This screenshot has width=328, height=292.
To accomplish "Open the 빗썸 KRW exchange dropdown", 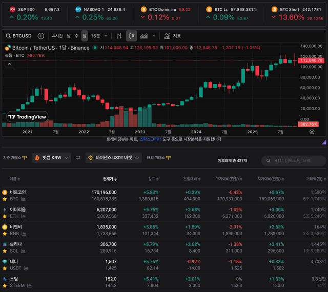I will [x=51, y=158].
